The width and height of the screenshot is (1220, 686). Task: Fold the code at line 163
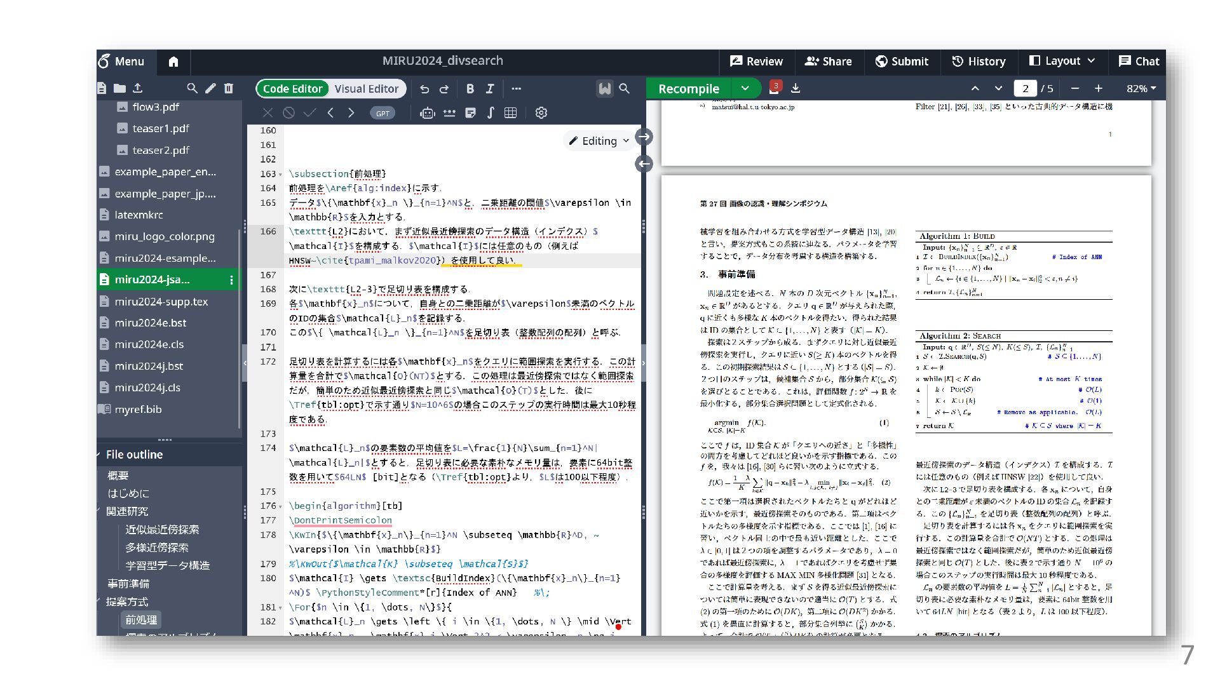tap(280, 174)
